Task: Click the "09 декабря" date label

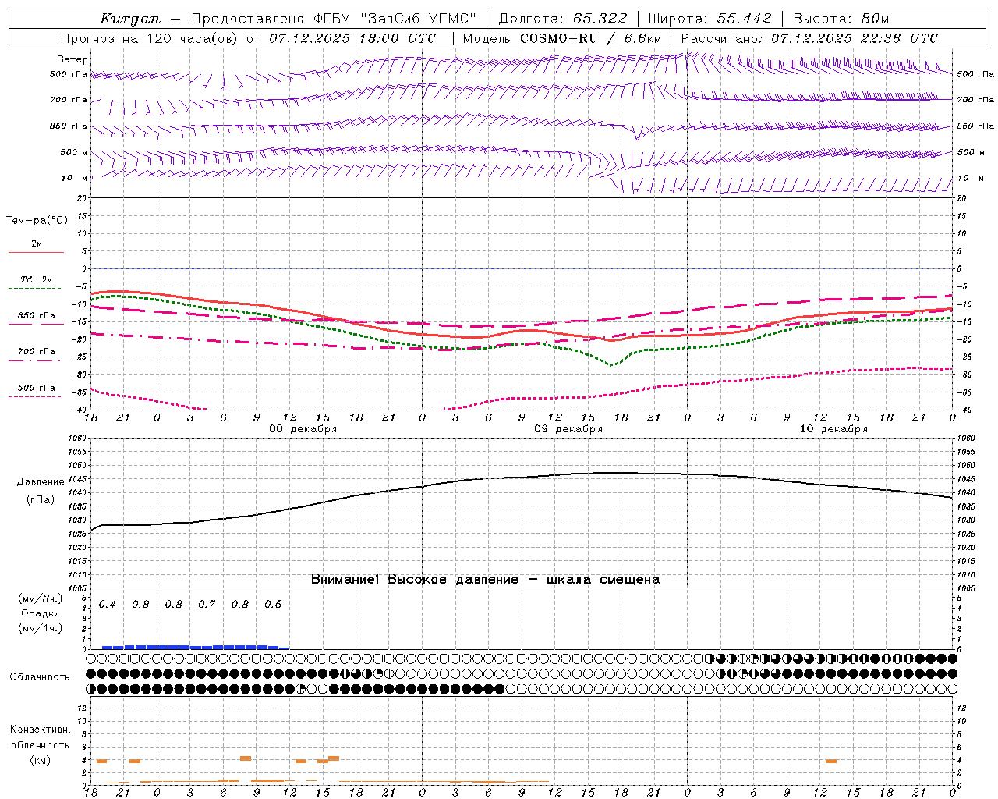Action: [568, 429]
